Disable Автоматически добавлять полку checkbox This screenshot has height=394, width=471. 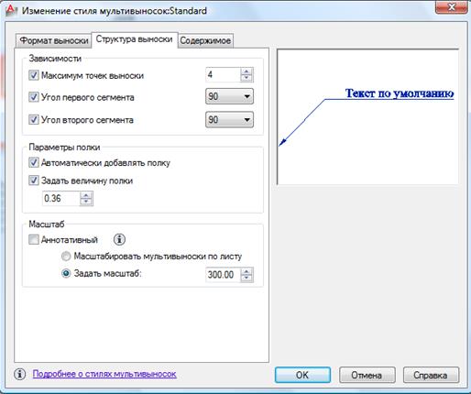(33, 162)
